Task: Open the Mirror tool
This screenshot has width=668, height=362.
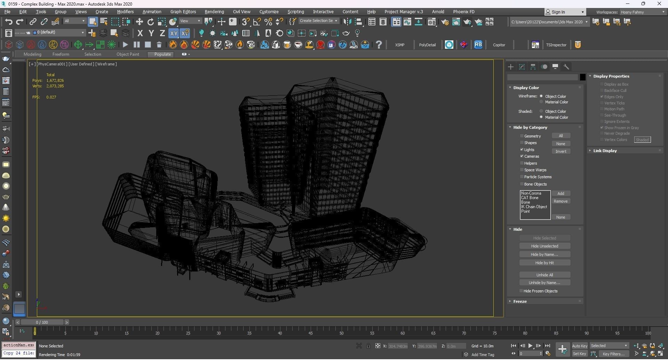Action: tap(347, 22)
